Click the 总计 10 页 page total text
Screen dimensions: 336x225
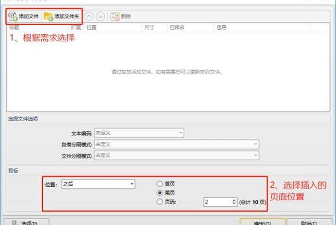[x=252, y=202]
